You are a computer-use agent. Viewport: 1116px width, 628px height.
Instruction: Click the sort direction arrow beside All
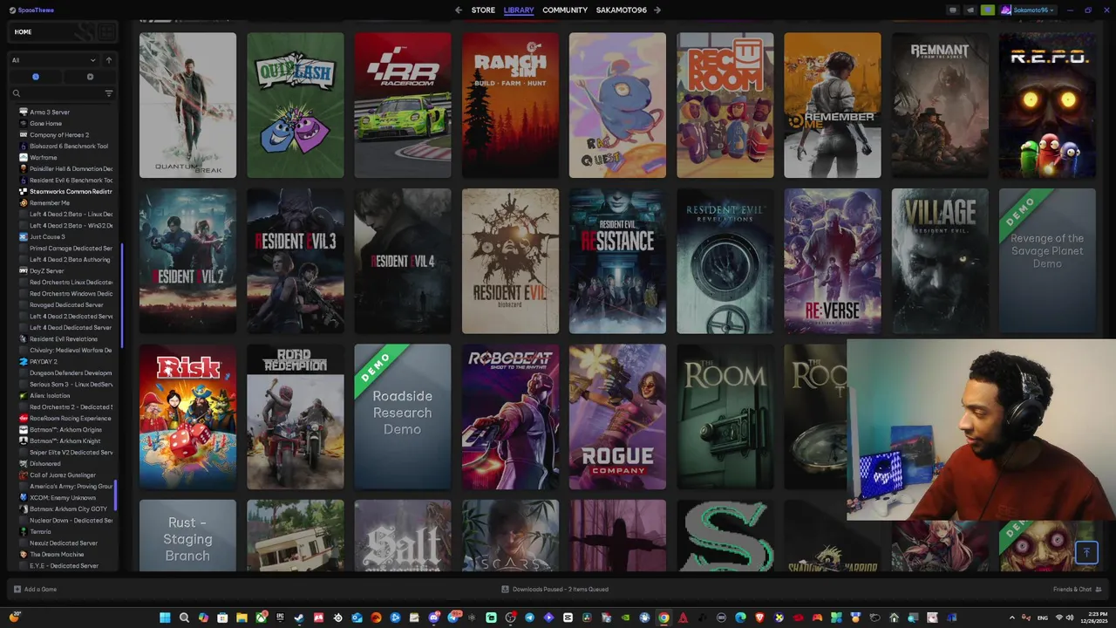(109, 60)
